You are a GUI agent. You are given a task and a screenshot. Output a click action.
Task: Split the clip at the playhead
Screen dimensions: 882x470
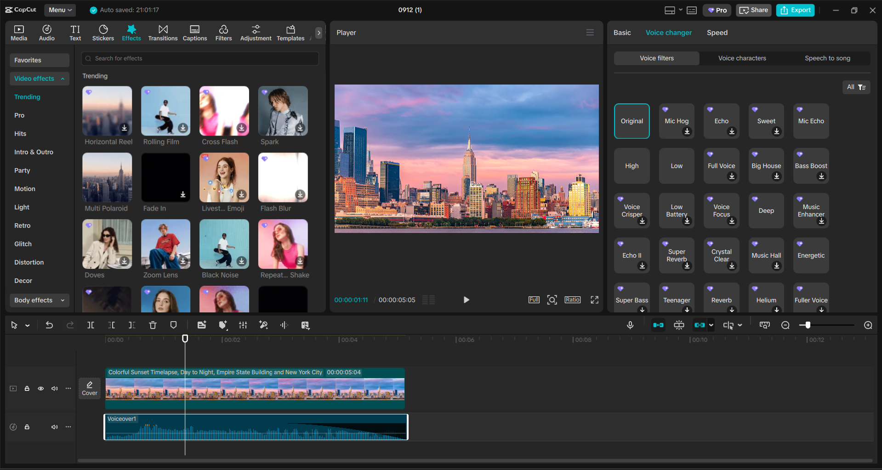91,325
